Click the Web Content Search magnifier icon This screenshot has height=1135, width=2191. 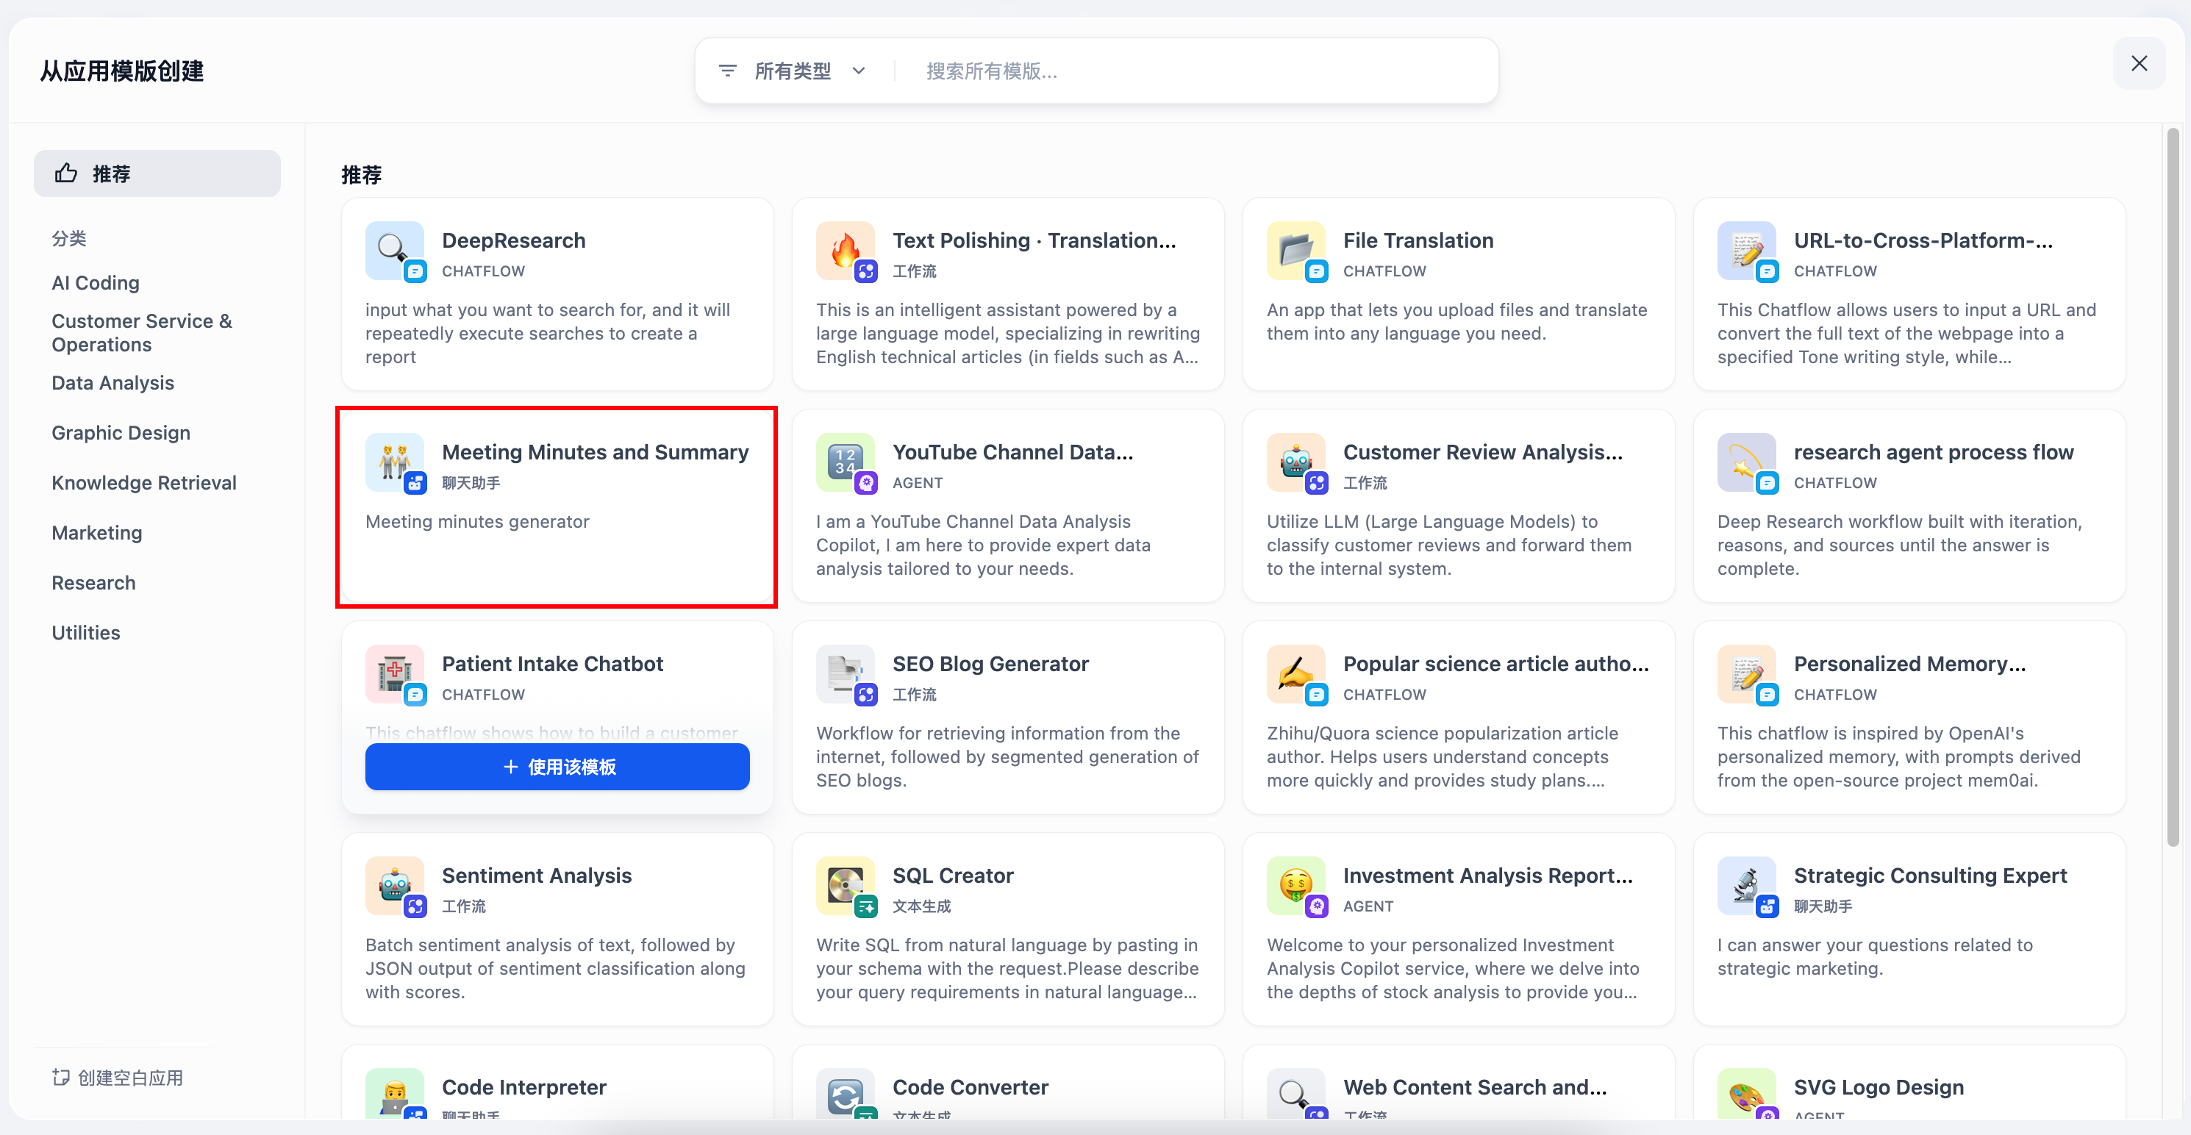[x=1295, y=1095]
